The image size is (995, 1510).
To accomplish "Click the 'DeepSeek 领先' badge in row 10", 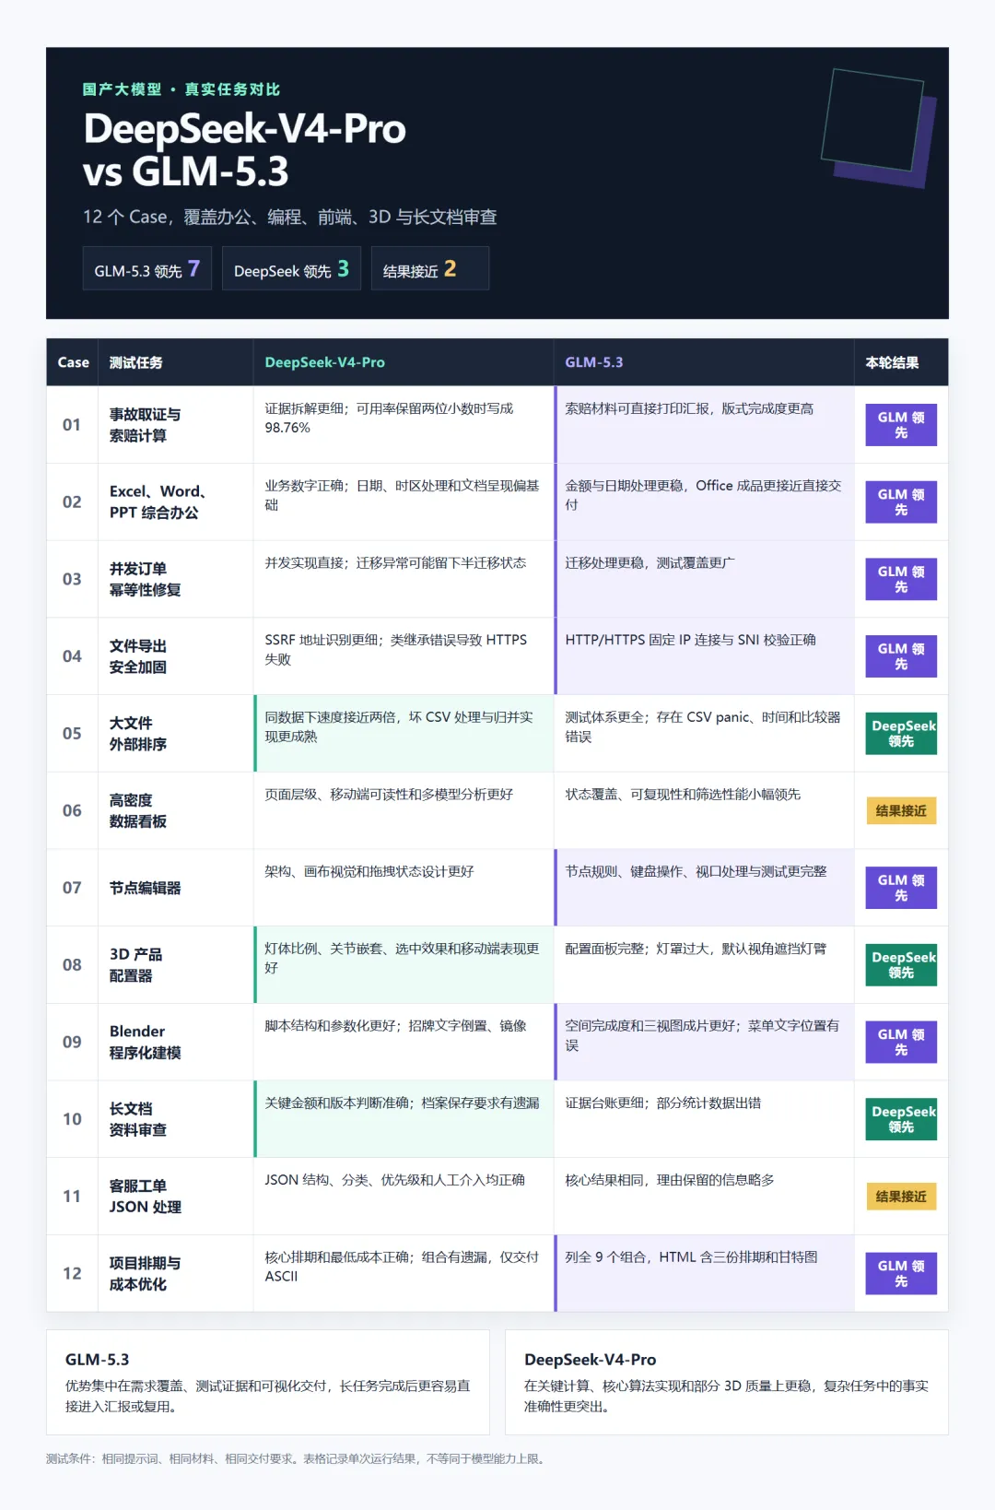I will pos(901,1119).
